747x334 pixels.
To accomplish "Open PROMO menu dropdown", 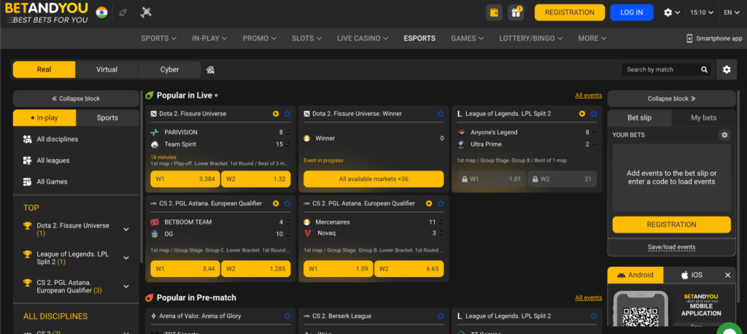I will (259, 39).
